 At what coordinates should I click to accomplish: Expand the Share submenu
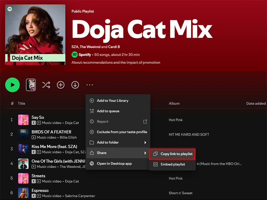[x=118, y=153]
